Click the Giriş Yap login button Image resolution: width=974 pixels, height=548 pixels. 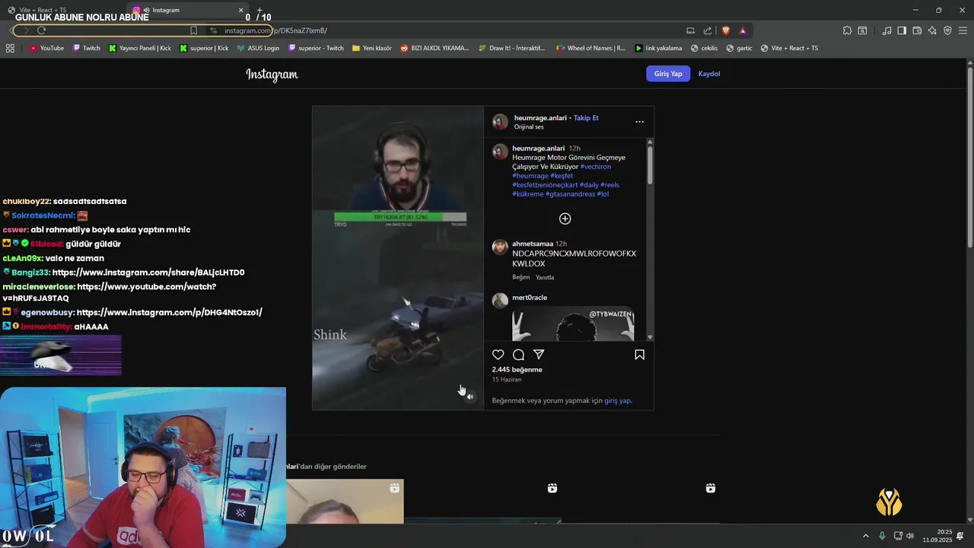pyautogui.click(x=668, y=74)
